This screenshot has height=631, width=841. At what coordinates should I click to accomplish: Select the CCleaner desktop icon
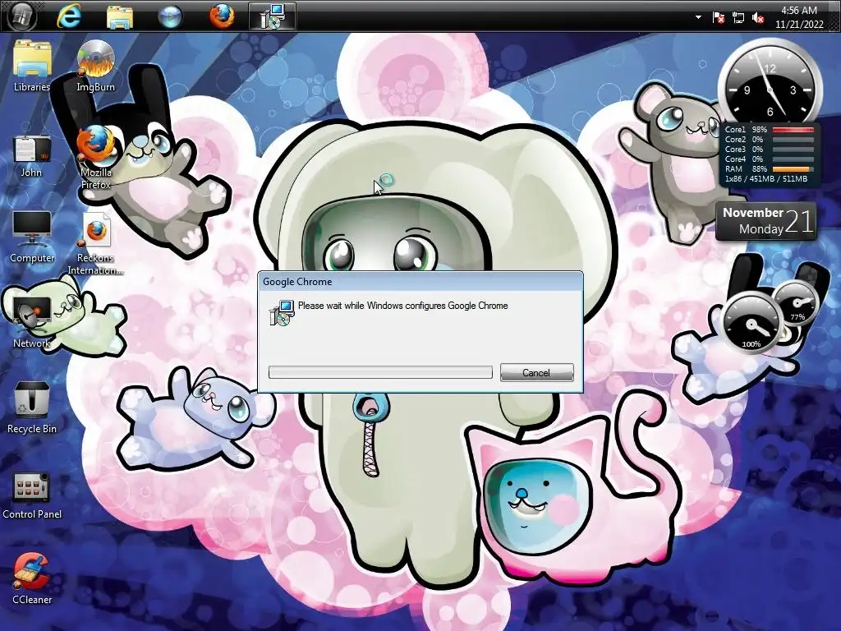coord(32,579)
